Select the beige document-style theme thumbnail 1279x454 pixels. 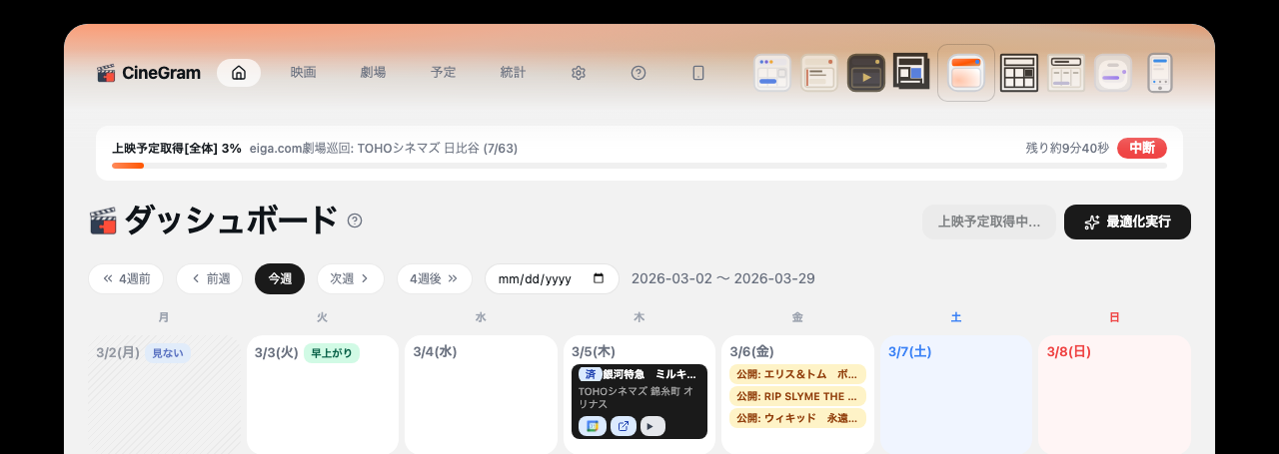pyautogui.click(x=819, y=73)
